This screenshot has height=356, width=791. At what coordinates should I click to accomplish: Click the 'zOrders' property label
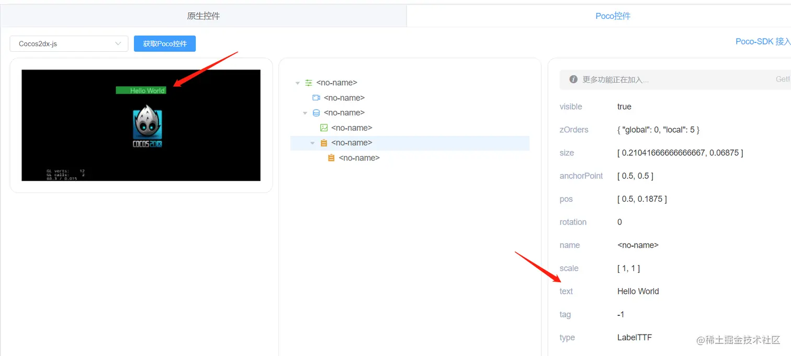click(x=574, y=130)
